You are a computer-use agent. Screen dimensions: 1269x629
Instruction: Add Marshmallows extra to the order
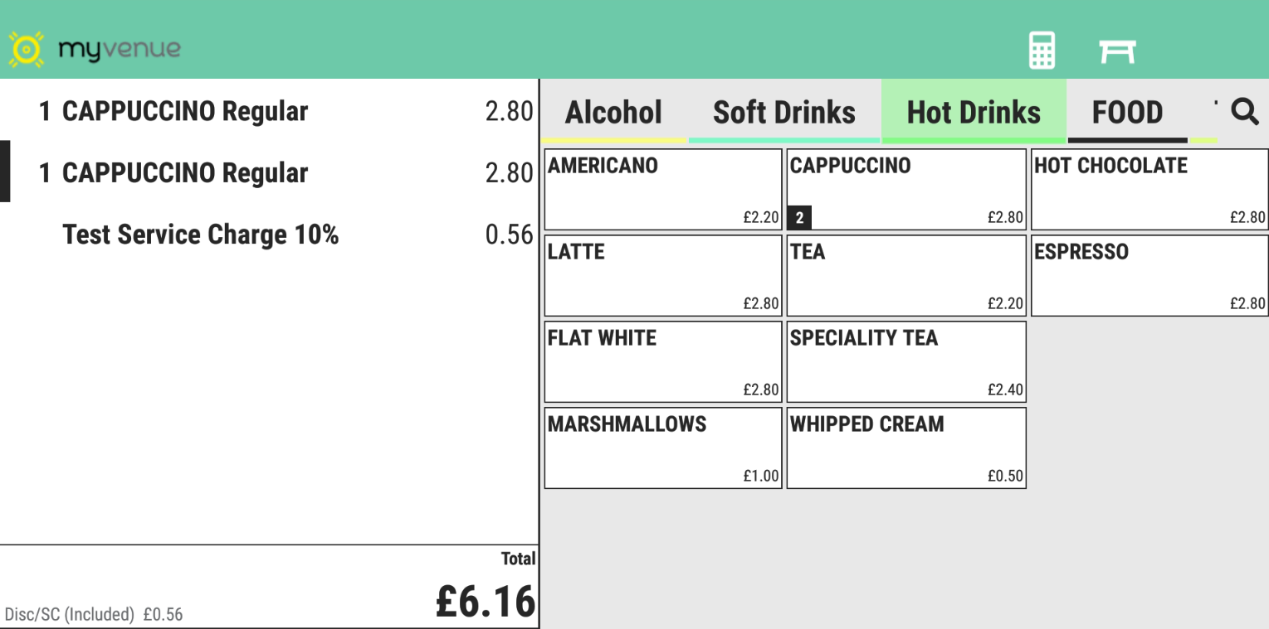[x=663, y=448]
